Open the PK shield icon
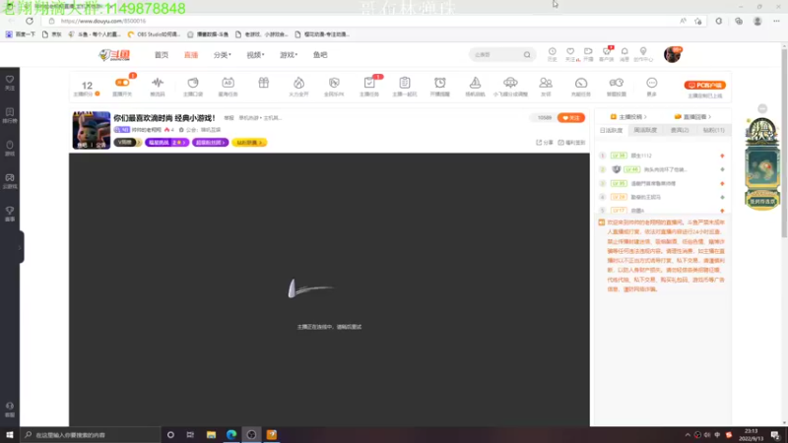788x443 pixels. tap(334, 83)
